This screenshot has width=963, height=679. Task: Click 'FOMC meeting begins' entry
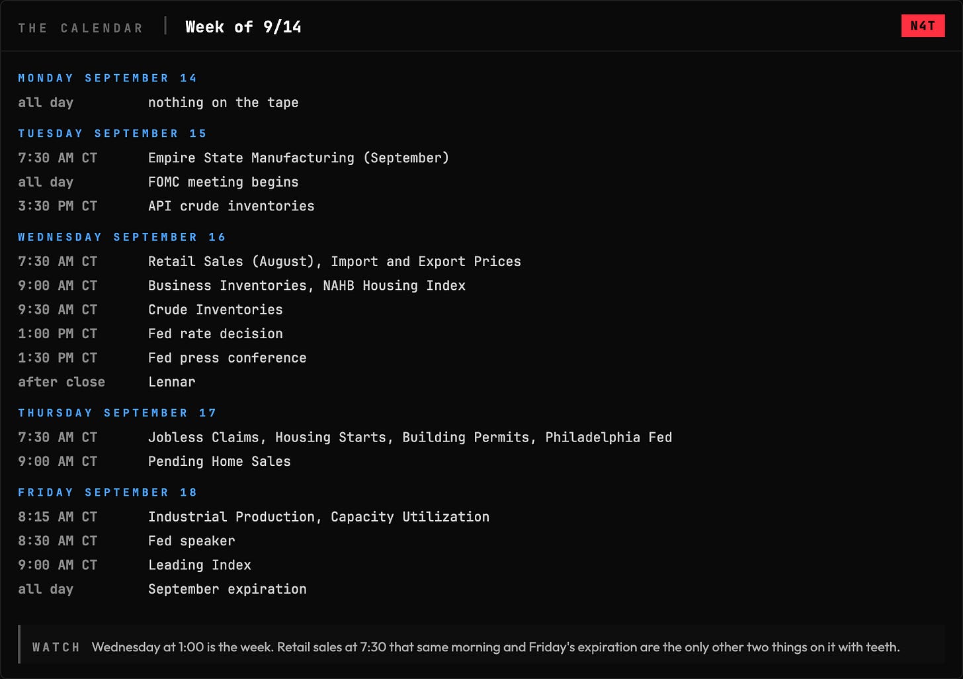click(x=223, y=182)
